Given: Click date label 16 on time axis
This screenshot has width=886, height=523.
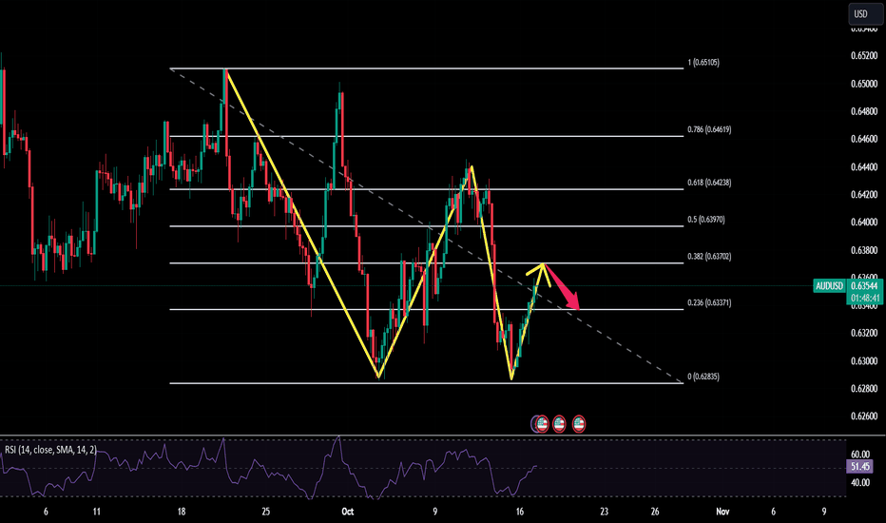Looking at the screenshot, I should click(519, 512).
